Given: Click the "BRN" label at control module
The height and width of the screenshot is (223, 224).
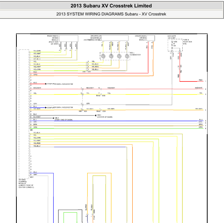Looking at the screenshot, I should pos(35,125).
